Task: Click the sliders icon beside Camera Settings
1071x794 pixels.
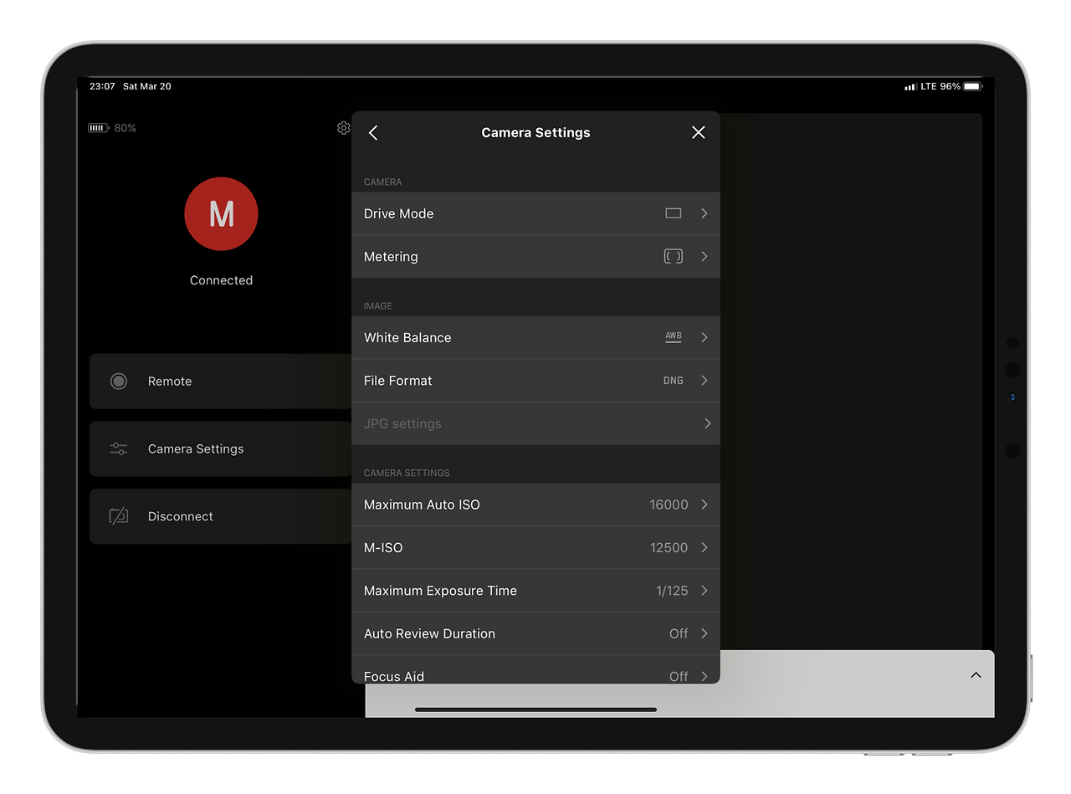Action: pos(119,449)
